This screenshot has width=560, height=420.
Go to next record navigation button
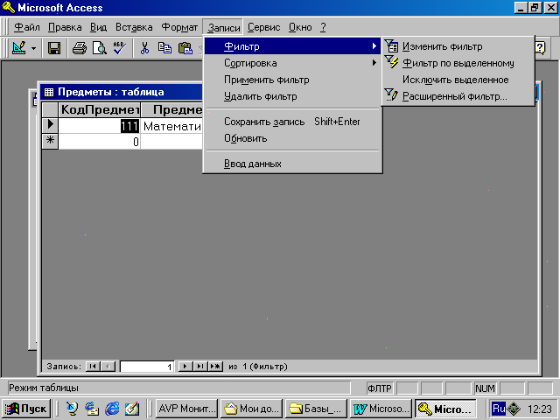pyautogui.click(x=185, y=367)
